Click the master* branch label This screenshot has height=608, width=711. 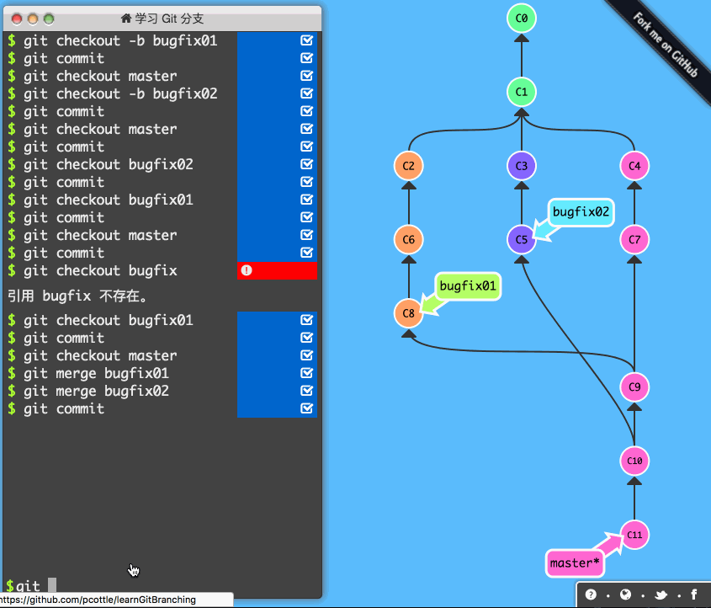575,563
